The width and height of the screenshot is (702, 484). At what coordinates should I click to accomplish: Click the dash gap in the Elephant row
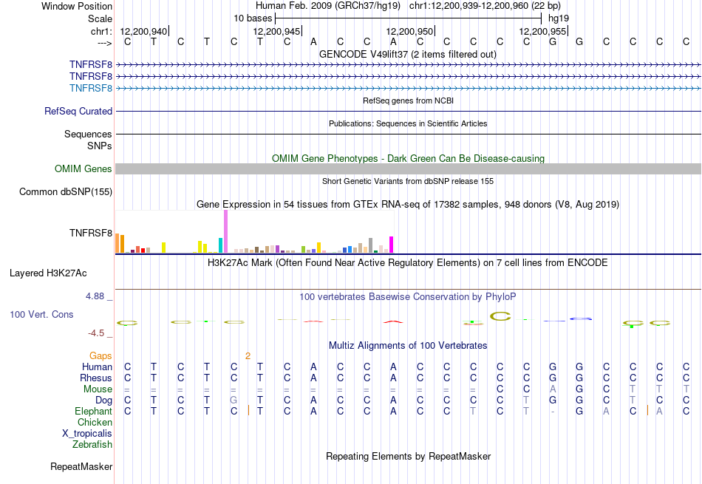tap(553, 412)
